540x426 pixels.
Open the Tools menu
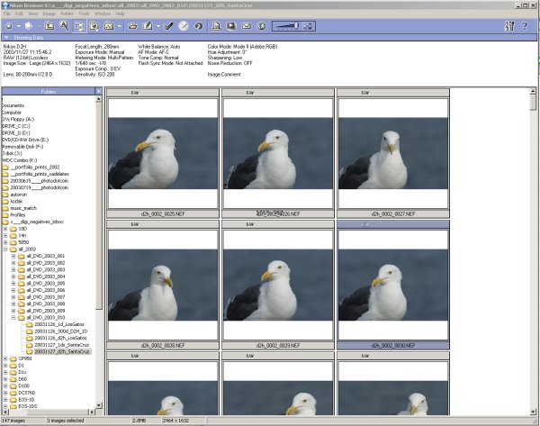tap(84, 14)
